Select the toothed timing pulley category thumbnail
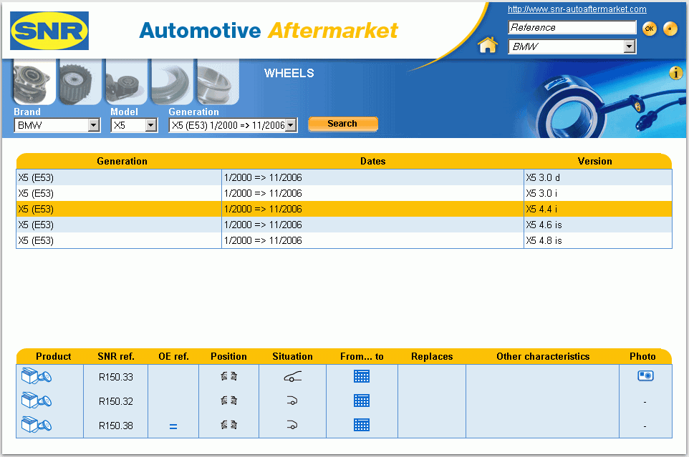This screenshot has width=689, height=457. coord(80,82)
